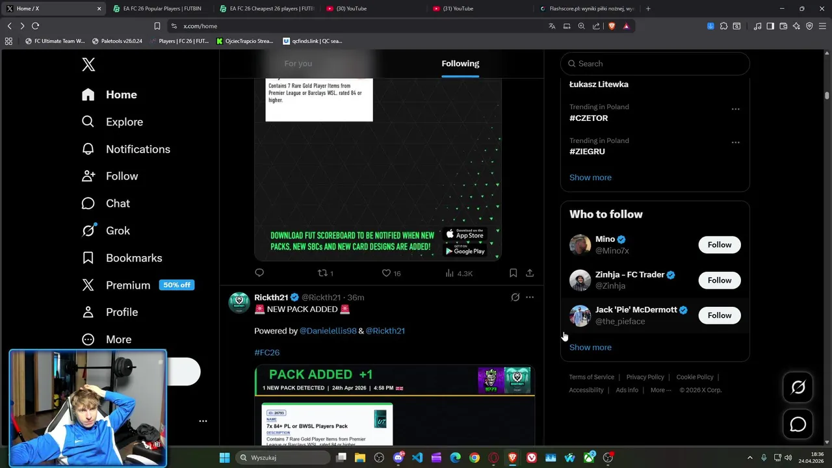
Task: Open Explore in X sidebar
Action: (x=112, y=122)
